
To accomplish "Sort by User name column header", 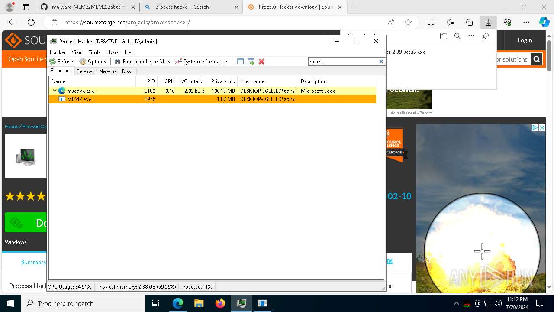I will coord(267,81).
